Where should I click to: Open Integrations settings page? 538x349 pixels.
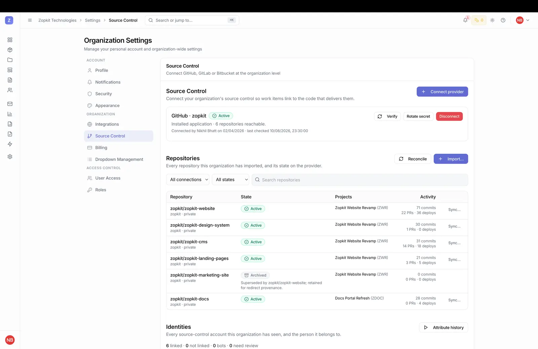[119, 124]
